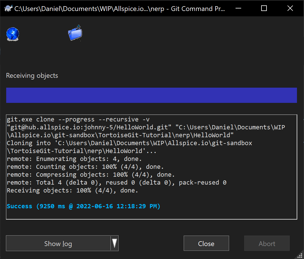This screenshot has height=259, width=304.
Task: Click the blue folder destination icon
Action: click(75, 33)
